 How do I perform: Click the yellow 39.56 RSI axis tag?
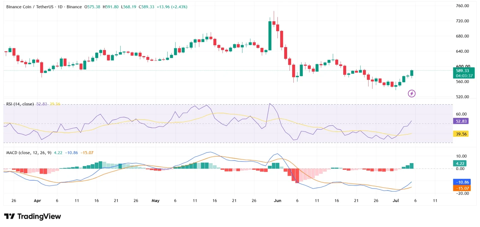coord(461,134)
